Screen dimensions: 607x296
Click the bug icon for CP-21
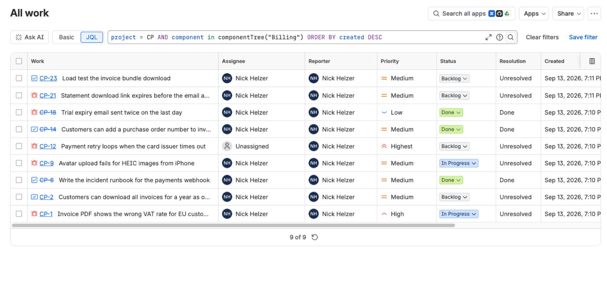[34, 95]
